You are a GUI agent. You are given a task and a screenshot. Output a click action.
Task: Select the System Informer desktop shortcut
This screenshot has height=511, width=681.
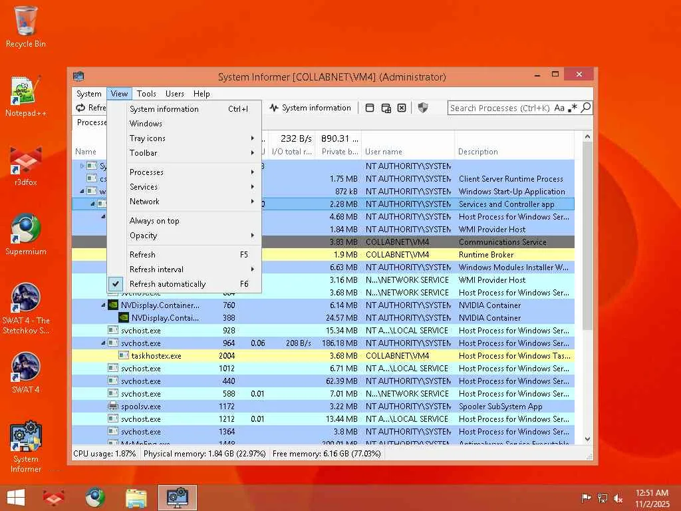[x=26, y=446]
